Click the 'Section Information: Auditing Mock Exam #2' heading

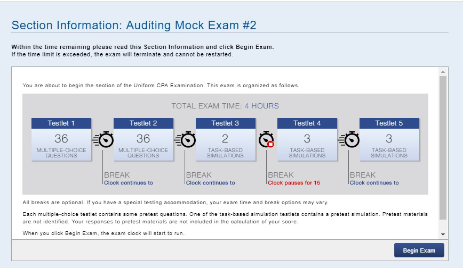134,26
